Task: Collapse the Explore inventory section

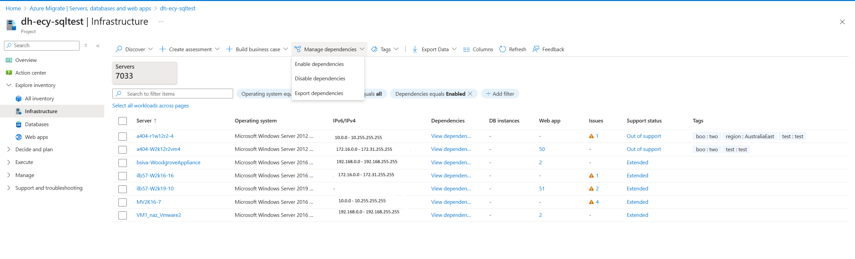Action: coord(9,85)
